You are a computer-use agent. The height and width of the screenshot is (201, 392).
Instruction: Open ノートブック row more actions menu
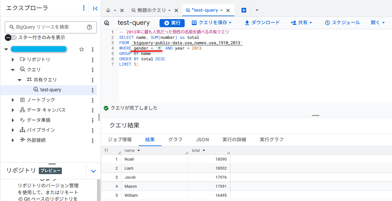coord(93,100)
